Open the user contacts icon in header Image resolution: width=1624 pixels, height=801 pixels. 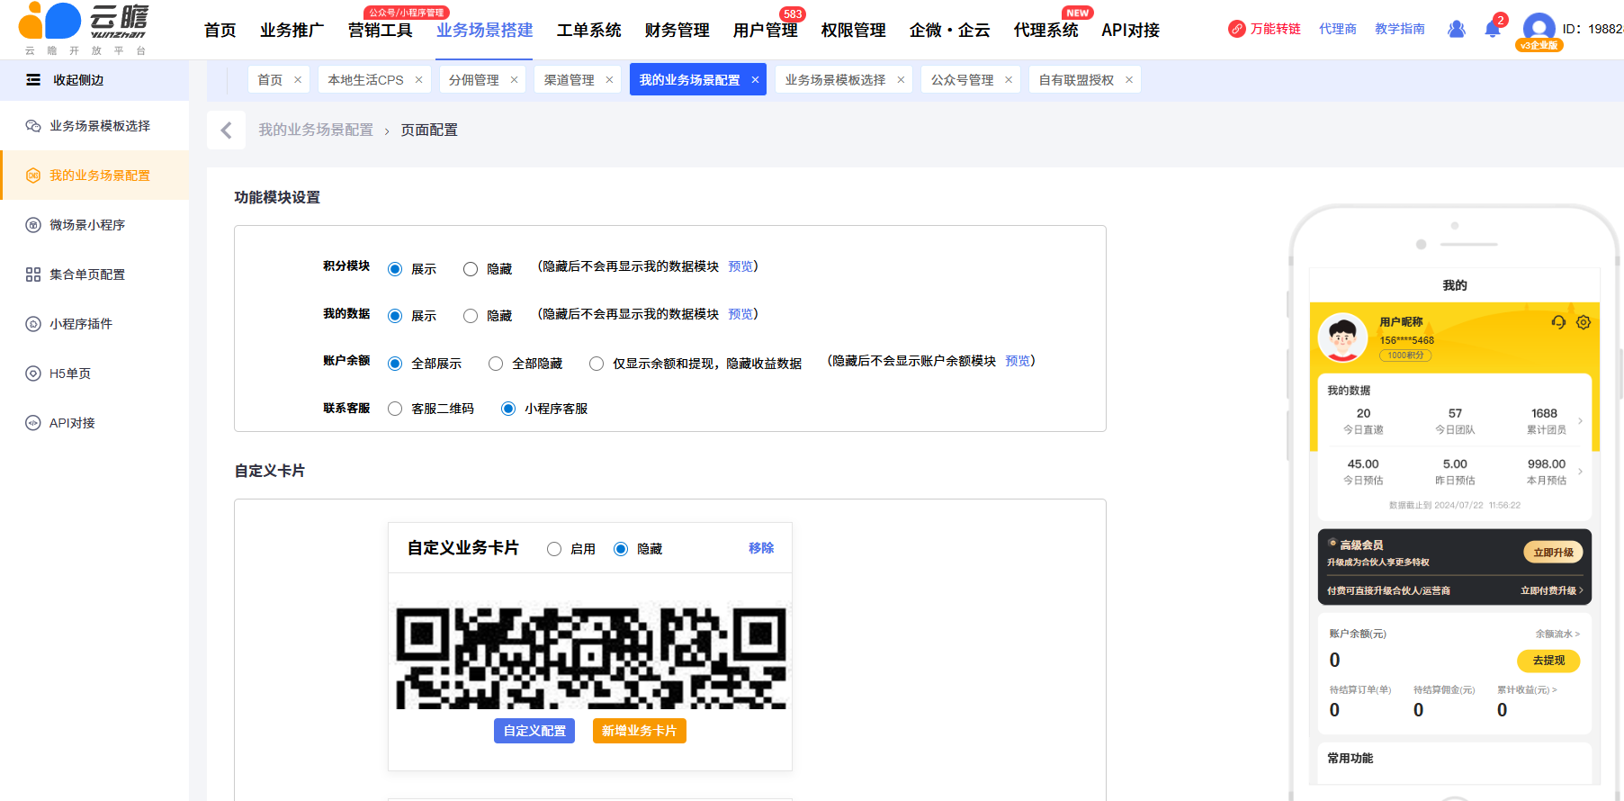[x=1456, y=30]
